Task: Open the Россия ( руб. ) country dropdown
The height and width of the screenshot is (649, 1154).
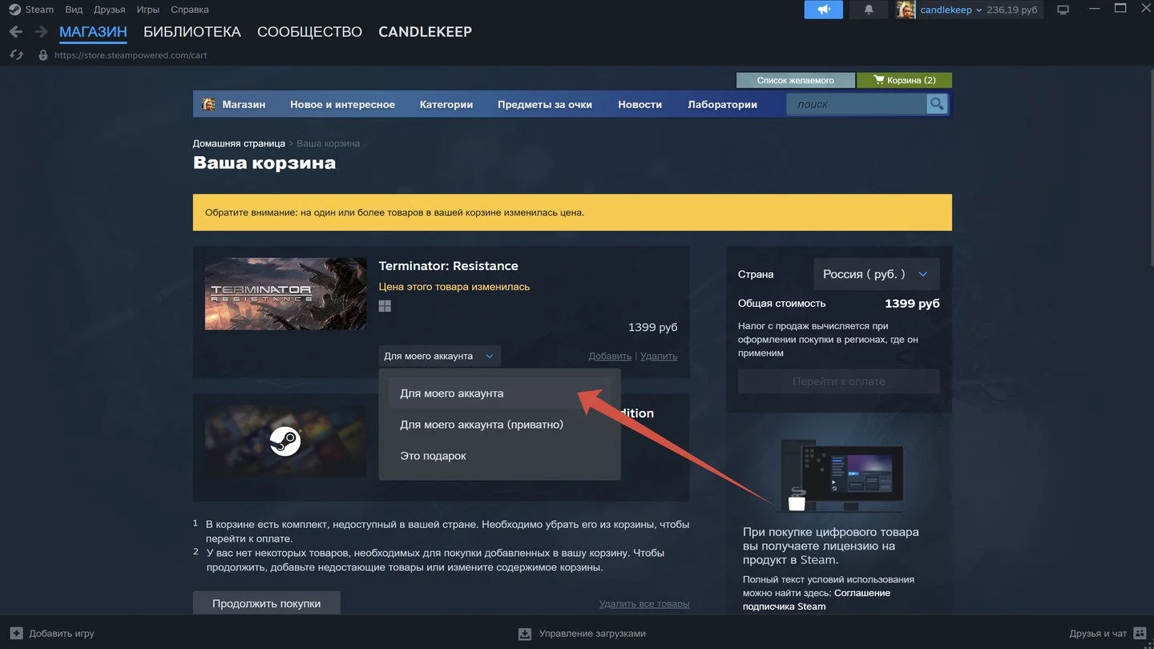Action: [876, 274]
